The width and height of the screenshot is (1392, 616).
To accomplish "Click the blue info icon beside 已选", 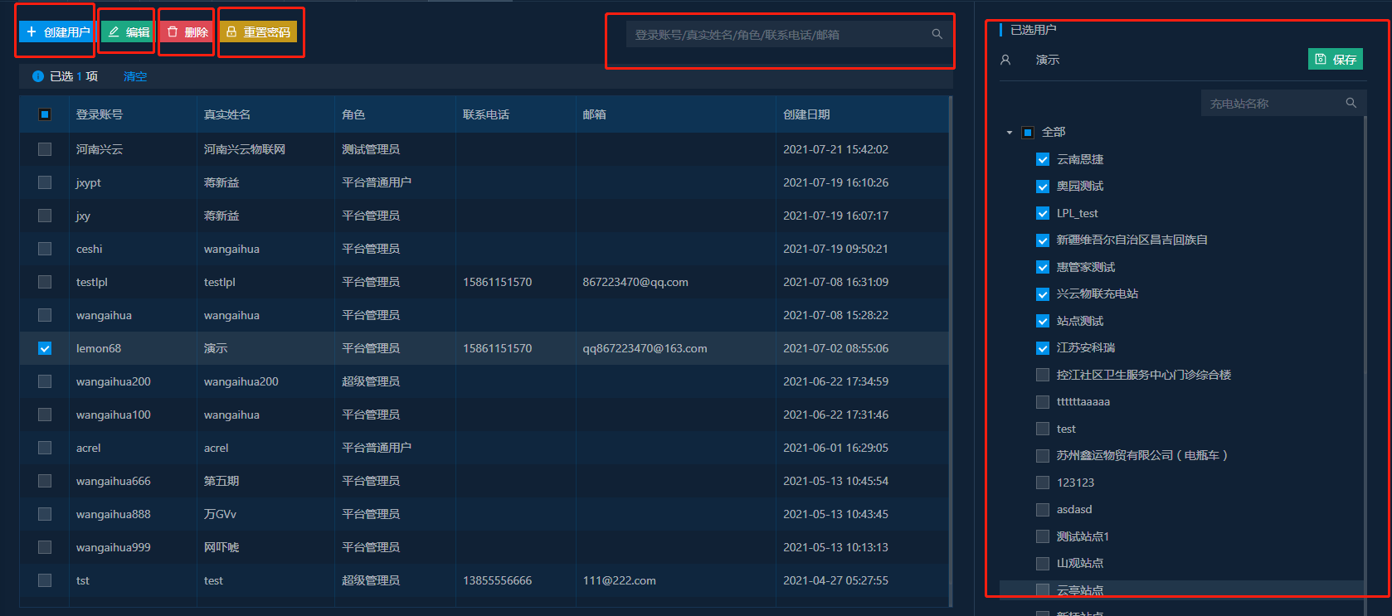I will tap(38, 76).
